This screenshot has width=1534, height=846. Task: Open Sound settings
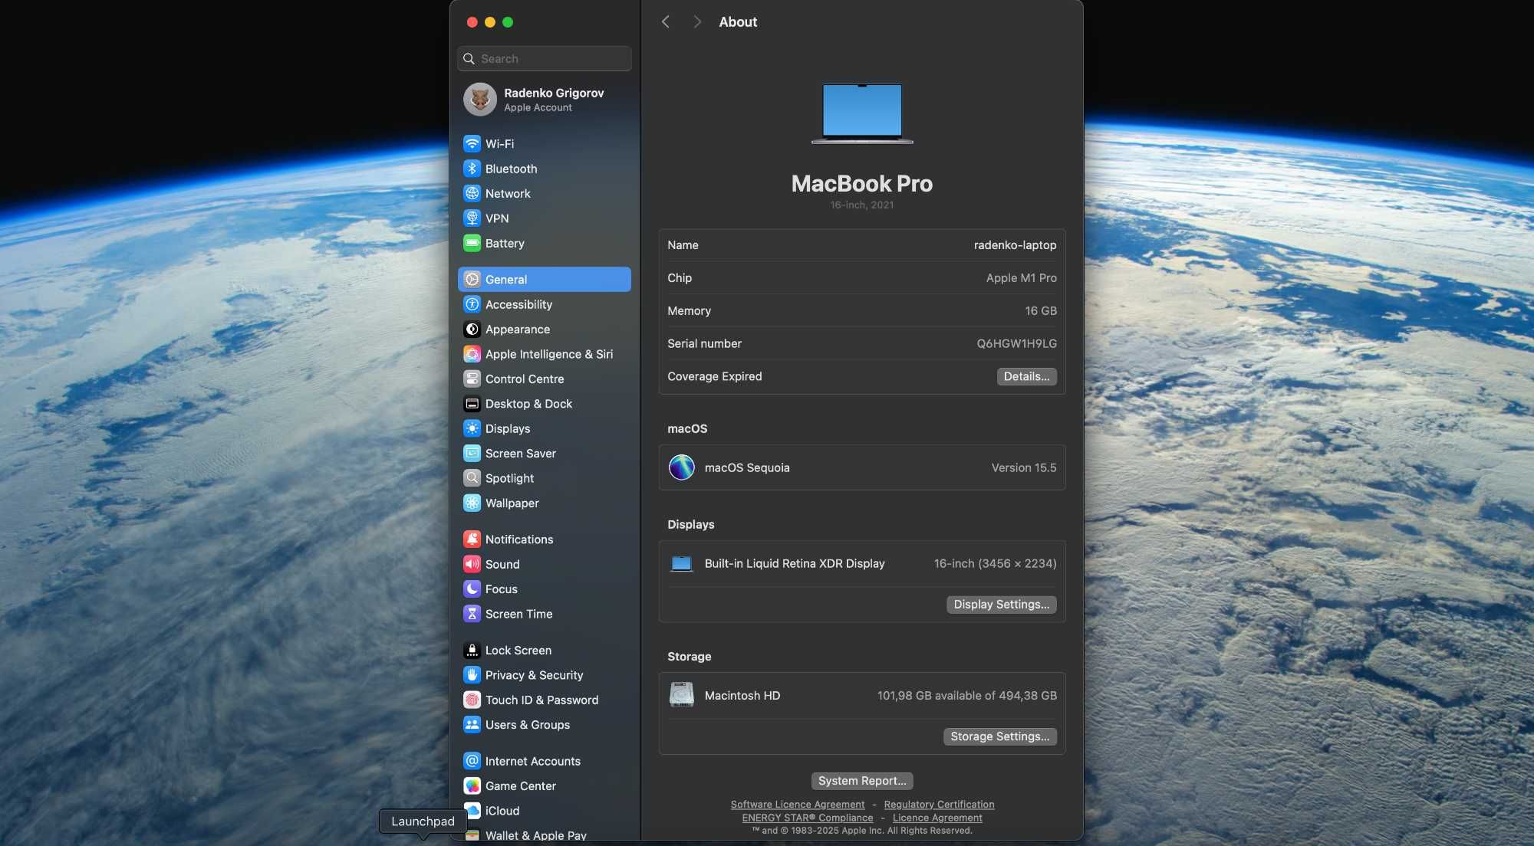click(x=544, y=564)
